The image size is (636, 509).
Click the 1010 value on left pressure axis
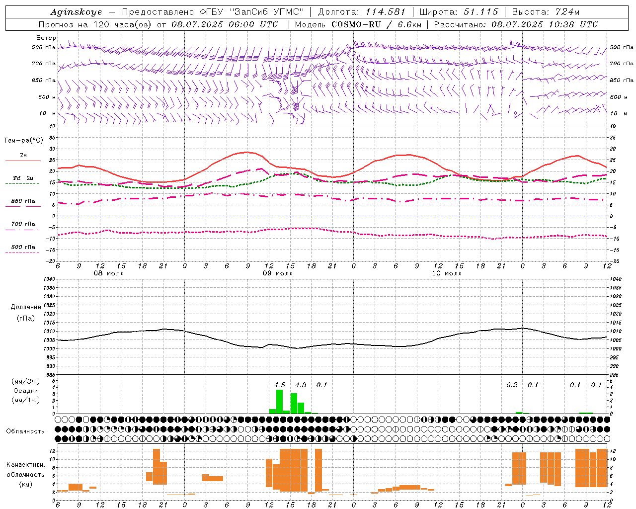[x=49, y=331]
